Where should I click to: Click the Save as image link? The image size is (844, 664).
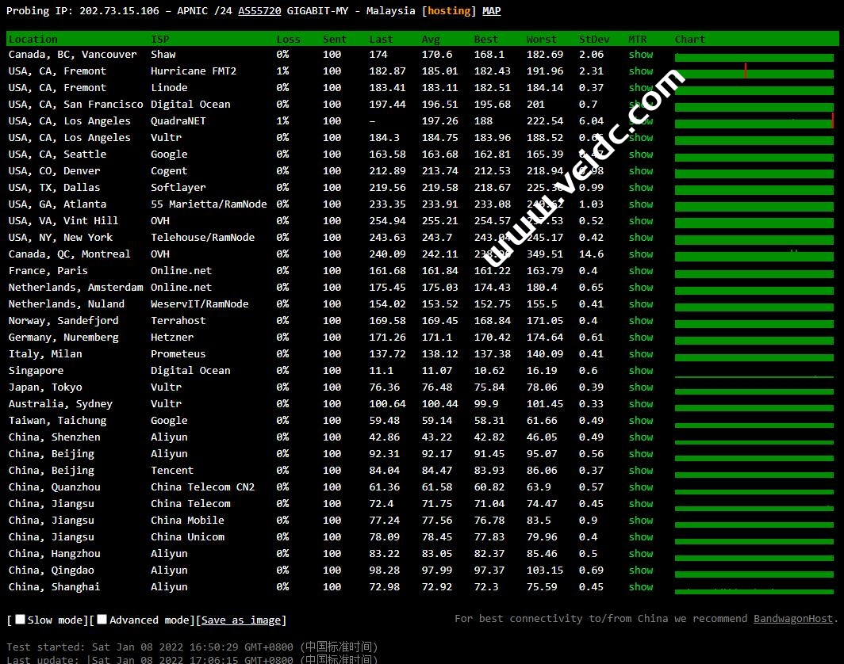pos(240,620)
